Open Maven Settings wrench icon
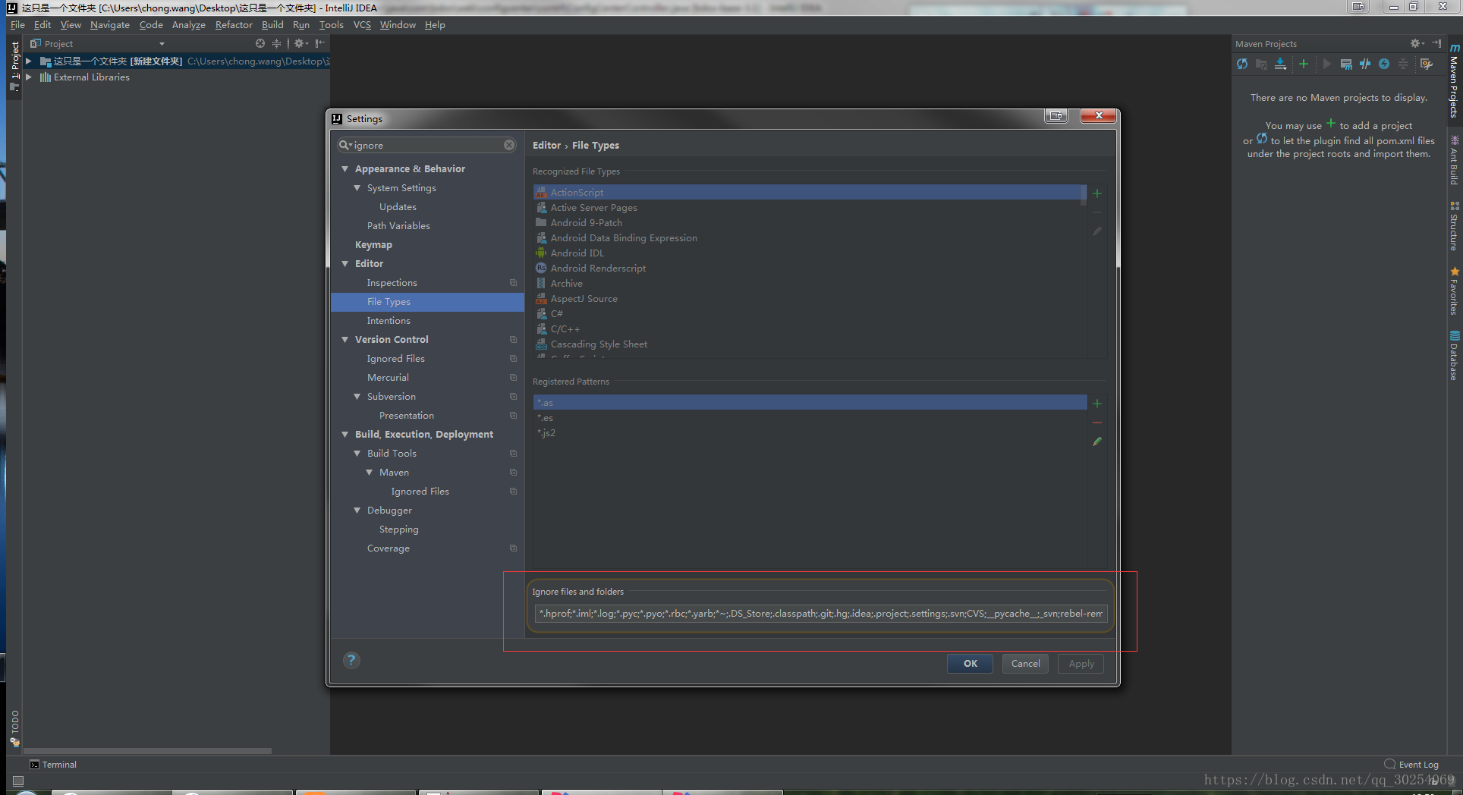 pyautogui.click(x=1427, y=64)
